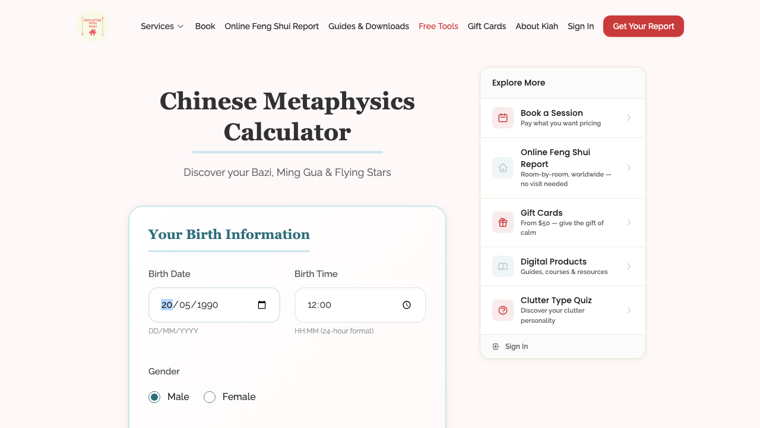Click 'Pay what you want pricing' text

(560, 124)
